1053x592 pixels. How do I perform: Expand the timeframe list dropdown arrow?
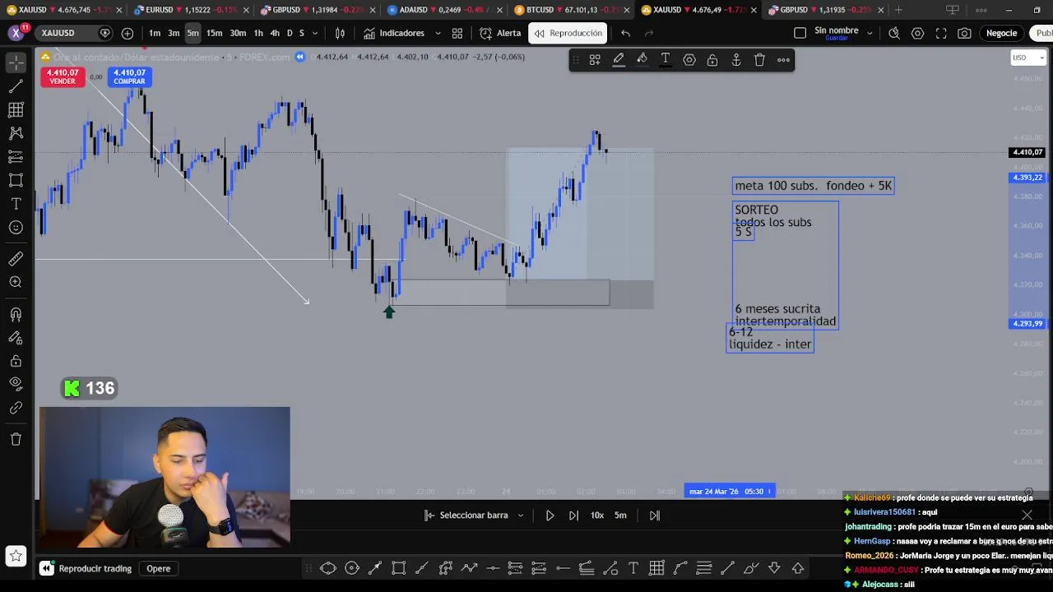pyautogui.click(x=317, y=33)
